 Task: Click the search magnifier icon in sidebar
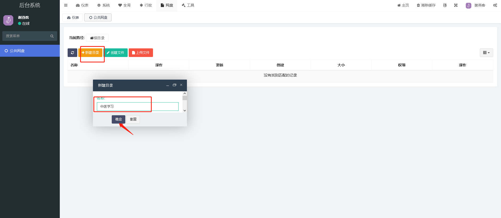52,36
